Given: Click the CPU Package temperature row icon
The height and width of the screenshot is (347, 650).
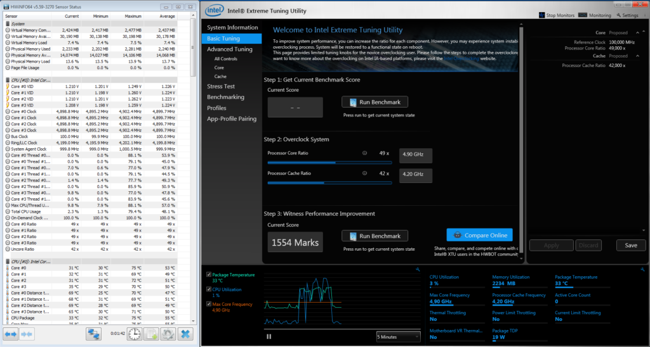Looking at the screenshot, I should tap(8, 318).
